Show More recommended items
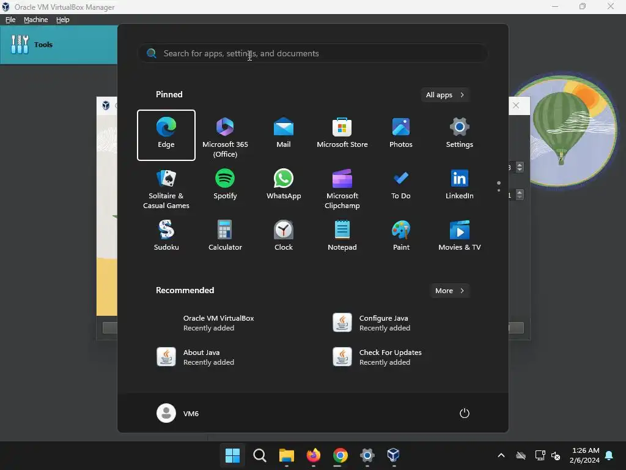626x470 pixels. [449, 291]
